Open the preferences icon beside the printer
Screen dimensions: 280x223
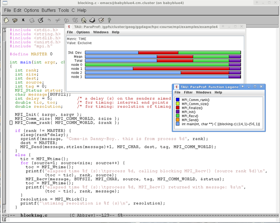pos(101,20)
